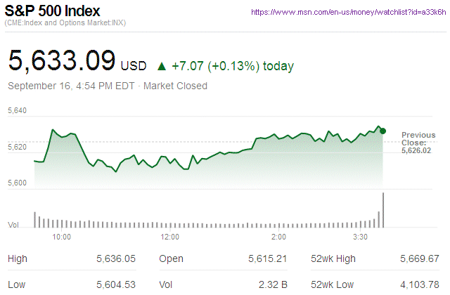Click the Vol label beside volume bars
The image size is (450, 295).
click(13, 225)
